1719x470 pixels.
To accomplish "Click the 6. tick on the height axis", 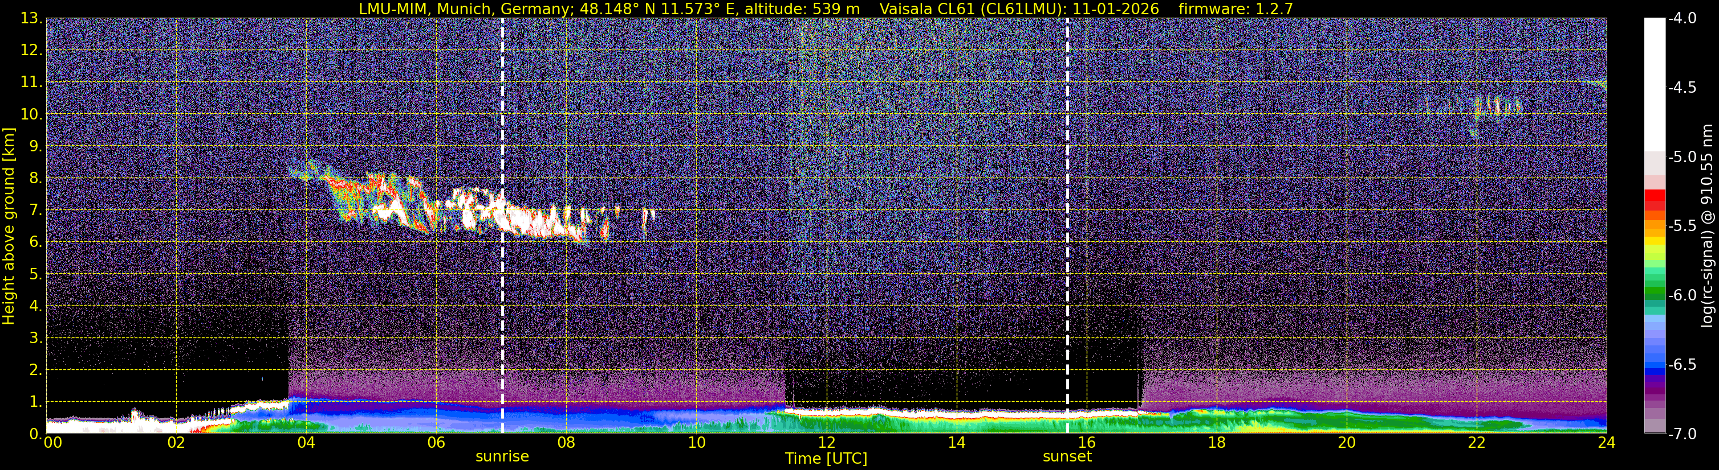I will [36, 242].
